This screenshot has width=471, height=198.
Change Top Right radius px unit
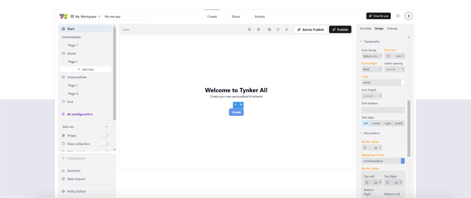(398, 183)
